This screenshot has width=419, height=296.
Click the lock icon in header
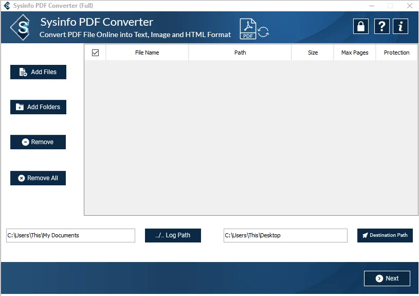361,26
